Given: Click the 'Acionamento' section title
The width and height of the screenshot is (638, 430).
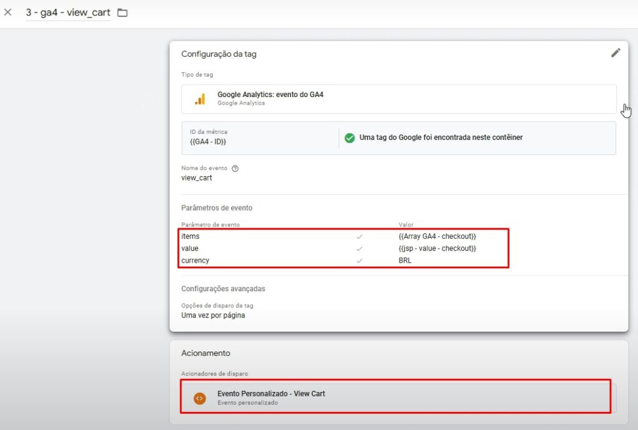Looking at the screenshot, I should (x=206, y=353).
